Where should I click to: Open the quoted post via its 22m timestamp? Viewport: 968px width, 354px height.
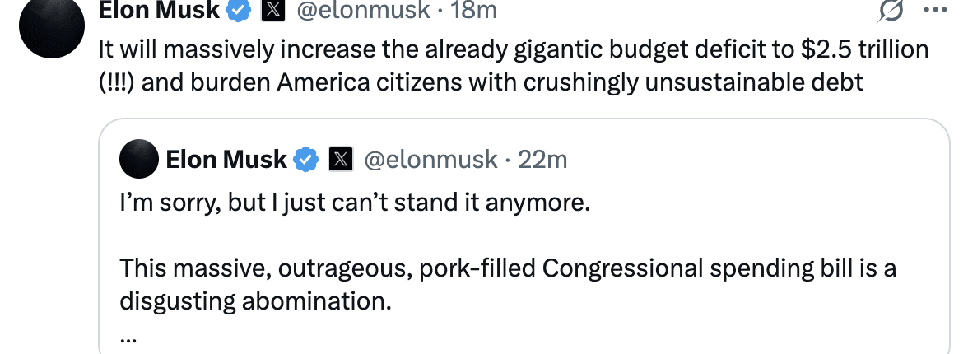coord(543,159)
